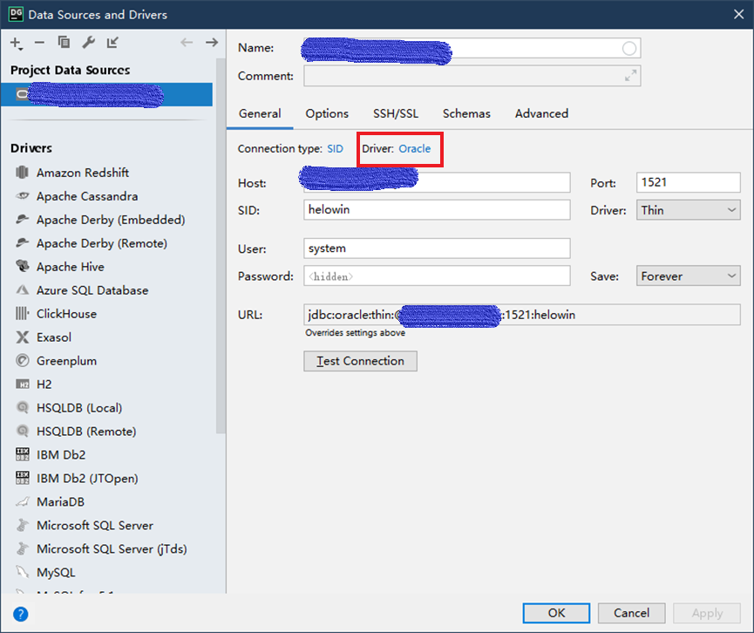
Task: Click into the Host field
Action: (437, 183)
